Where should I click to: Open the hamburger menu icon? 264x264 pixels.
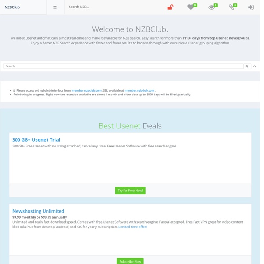click(x=55, y=7)
